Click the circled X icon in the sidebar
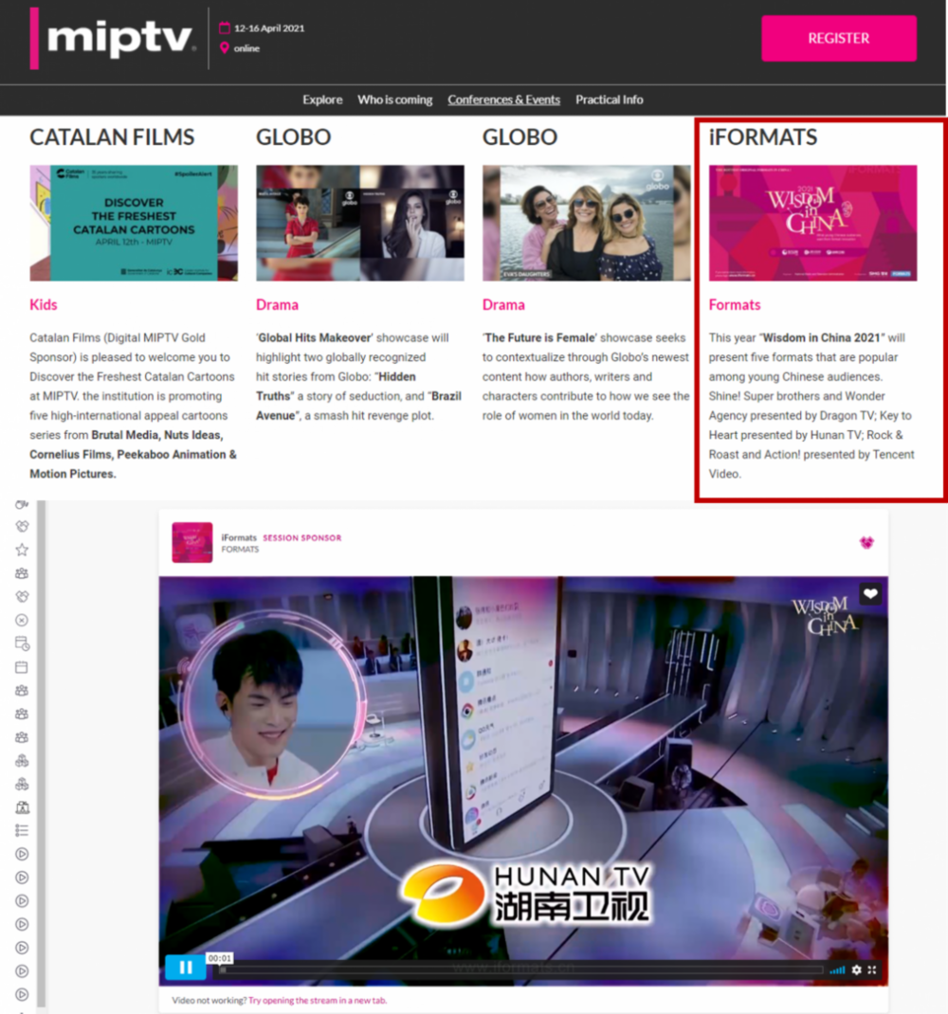Viewport: 948px width, 1014px height. point(22,620)
